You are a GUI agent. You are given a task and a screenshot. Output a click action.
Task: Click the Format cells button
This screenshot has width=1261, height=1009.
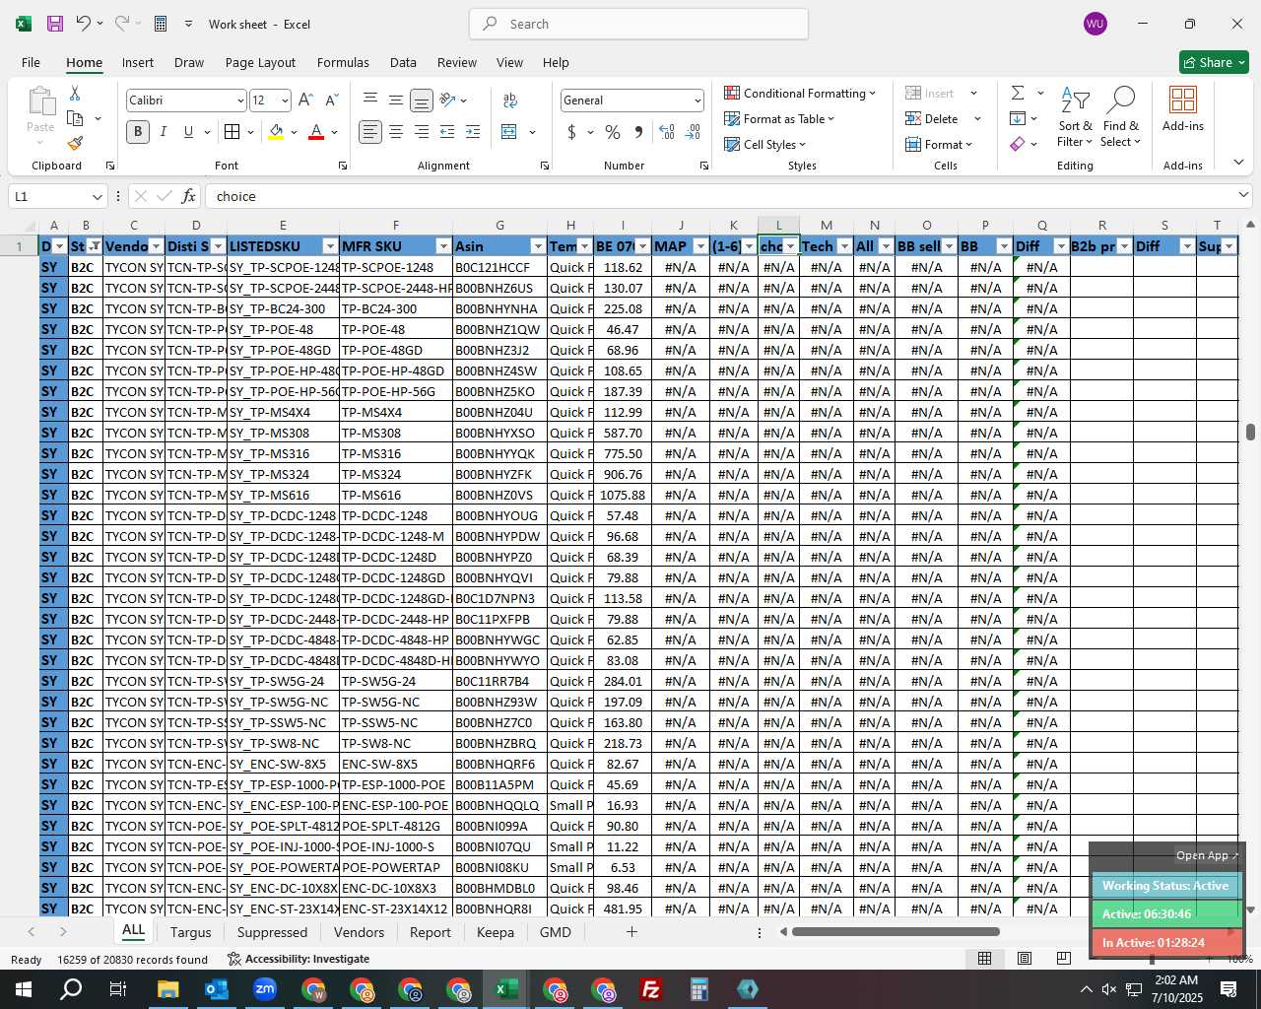[x=939, y=145]
